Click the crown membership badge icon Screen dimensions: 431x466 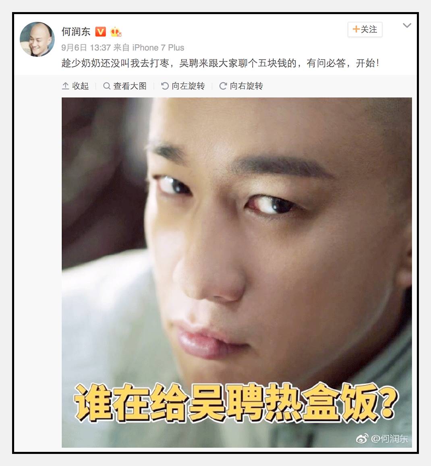pyautogui.click(x=116, y=32)
